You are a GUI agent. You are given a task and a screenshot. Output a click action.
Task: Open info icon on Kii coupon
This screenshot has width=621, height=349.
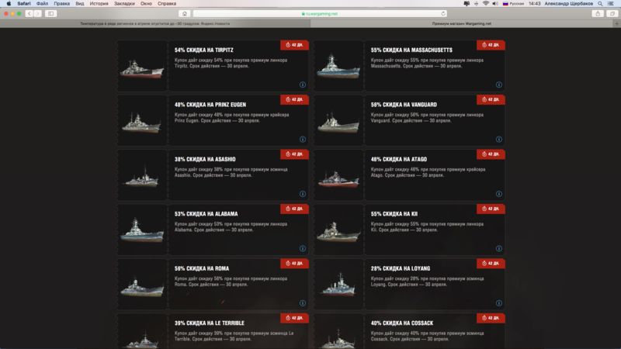click(x=499, y=248)
